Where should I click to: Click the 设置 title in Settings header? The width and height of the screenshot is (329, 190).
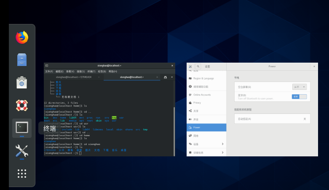[207, 66]
